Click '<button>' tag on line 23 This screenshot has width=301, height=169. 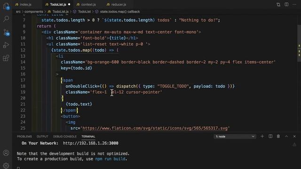71,116
